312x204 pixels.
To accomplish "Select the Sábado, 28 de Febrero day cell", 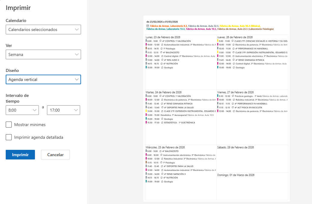I will tap(252, 159).
